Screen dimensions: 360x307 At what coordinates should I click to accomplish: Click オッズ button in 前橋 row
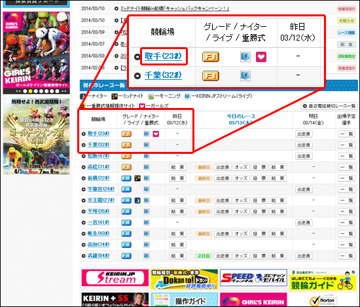click(241, 179)
